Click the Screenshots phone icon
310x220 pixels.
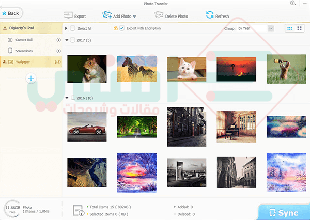(10, 51)
